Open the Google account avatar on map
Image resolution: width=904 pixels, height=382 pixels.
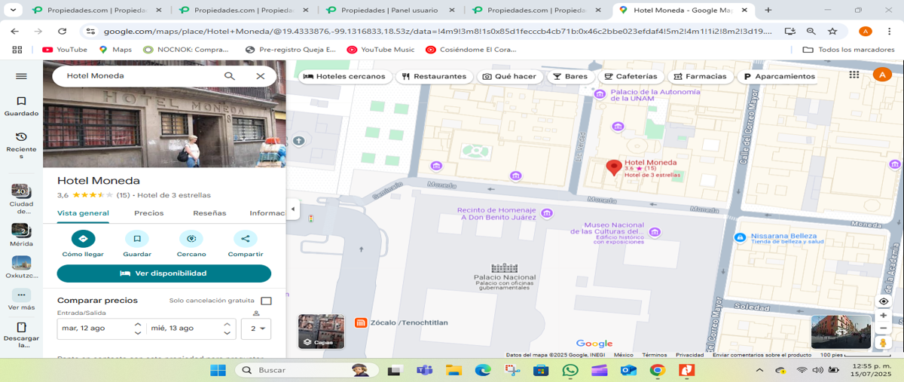pyautogui.click(x=881, y=75)
